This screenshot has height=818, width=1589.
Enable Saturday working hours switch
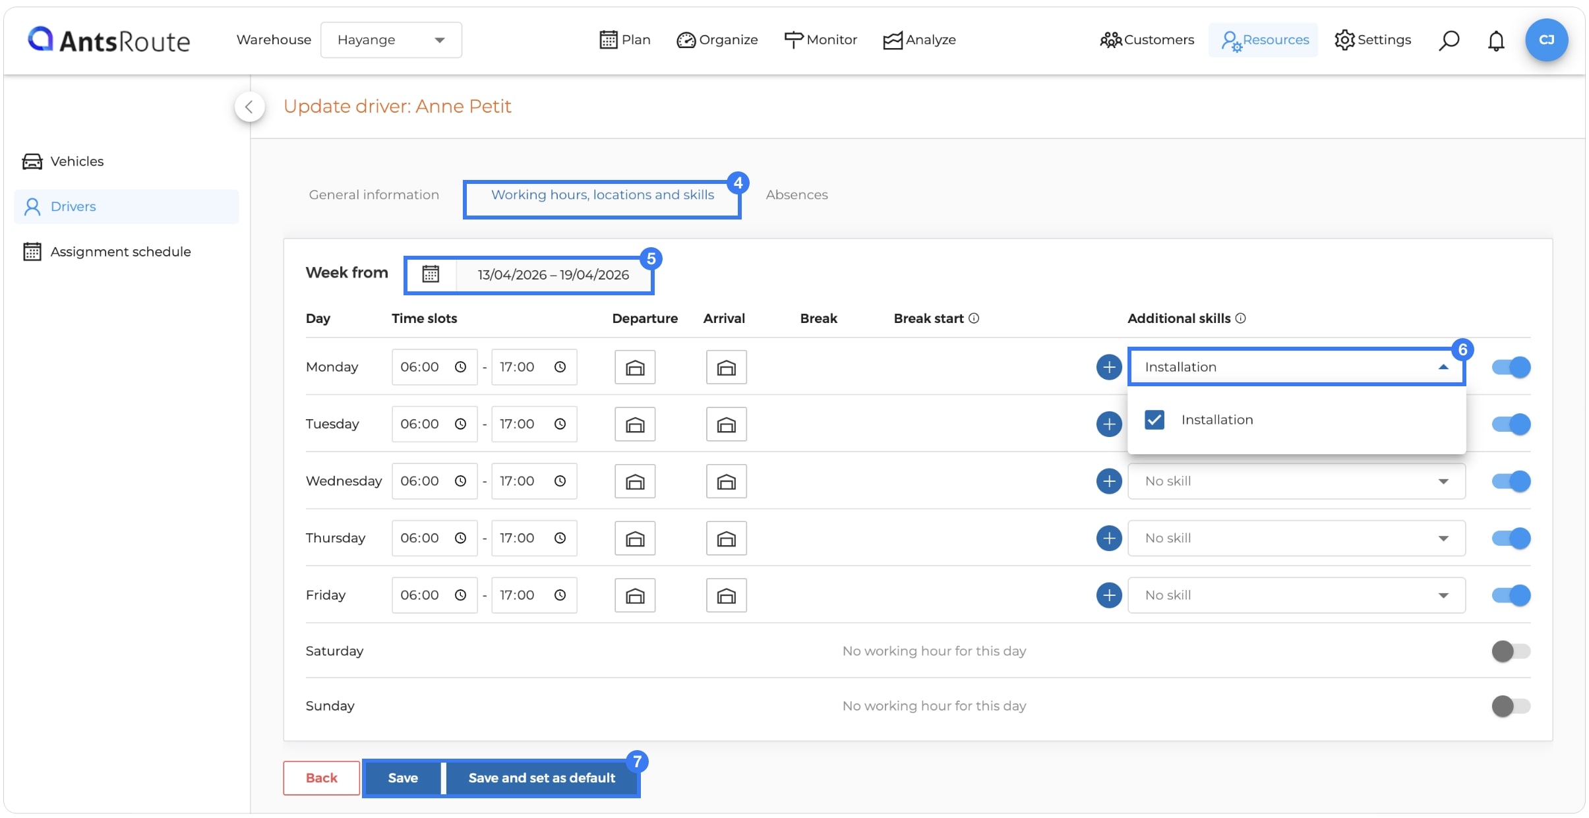(1511, 651)
